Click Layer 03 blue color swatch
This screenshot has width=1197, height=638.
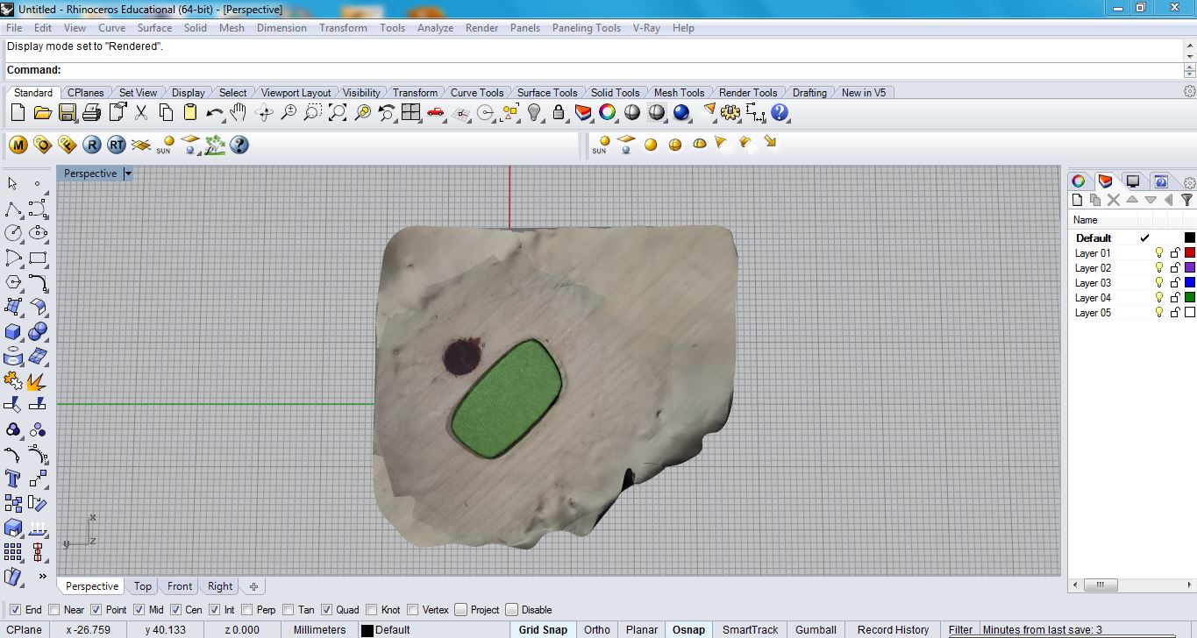pos(1189,283)
